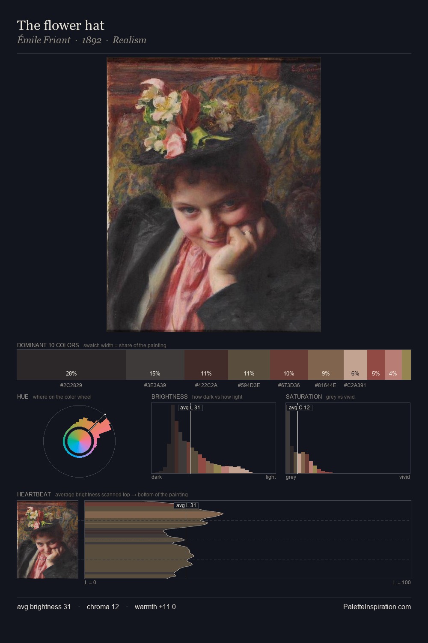The image size is (428, 643).
Task: Click the hex code #422C2A
Action: click(206, 385)
